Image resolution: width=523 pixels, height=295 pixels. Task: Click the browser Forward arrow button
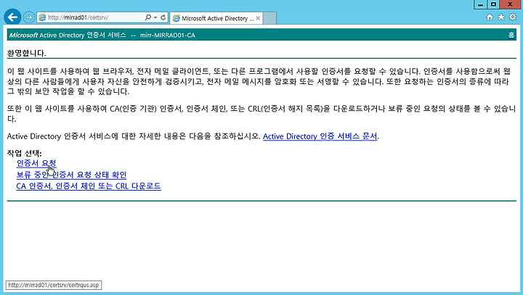[29, 17]
